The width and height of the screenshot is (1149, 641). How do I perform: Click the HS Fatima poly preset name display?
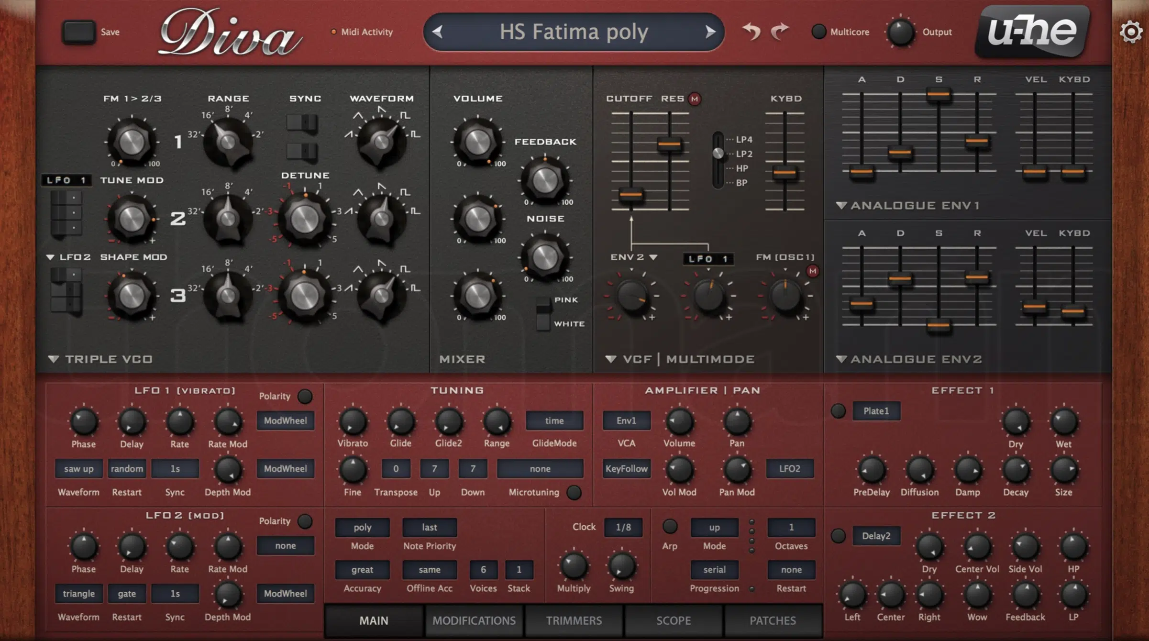click(574, 32)
